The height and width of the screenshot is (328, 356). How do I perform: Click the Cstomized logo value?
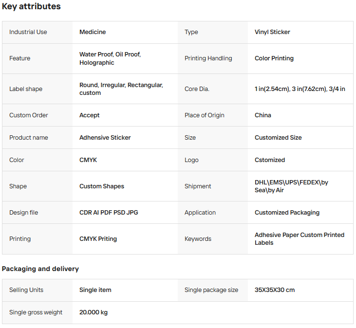click(x=270, y=160)
